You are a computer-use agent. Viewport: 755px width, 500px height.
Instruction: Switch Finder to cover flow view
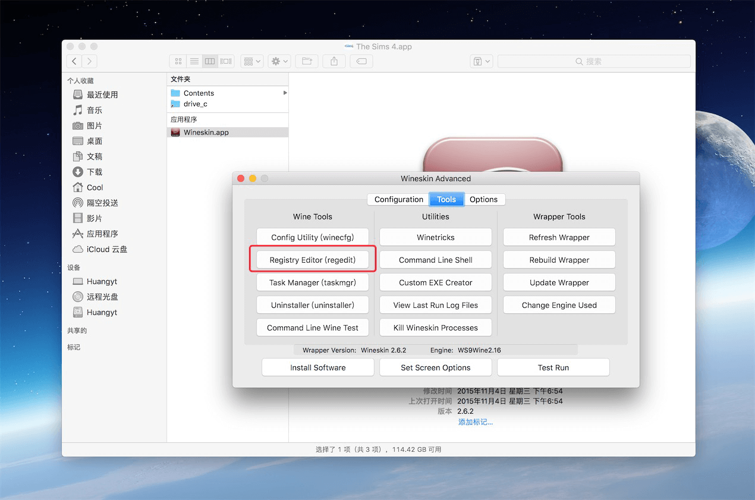226,61
